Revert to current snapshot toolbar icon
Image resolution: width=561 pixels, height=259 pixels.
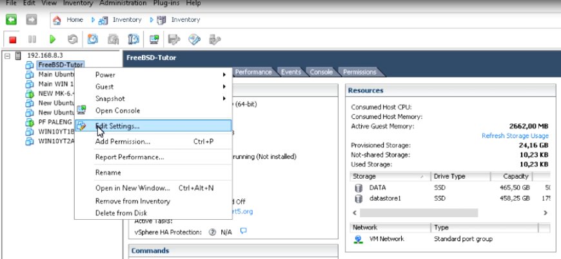(x=113, y=39)
